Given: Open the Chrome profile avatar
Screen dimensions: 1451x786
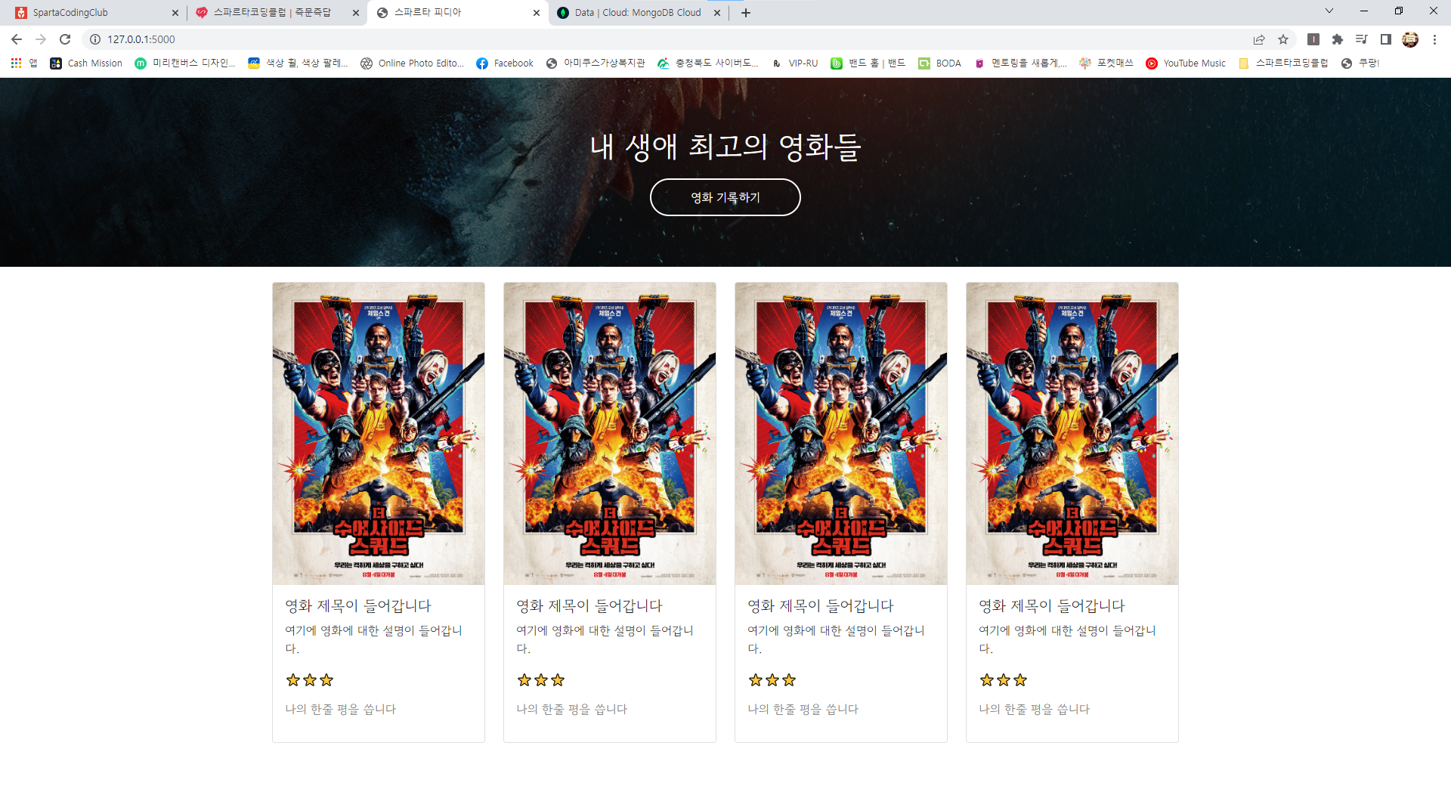Looking at the screenshot, I should pos(1410,39).
